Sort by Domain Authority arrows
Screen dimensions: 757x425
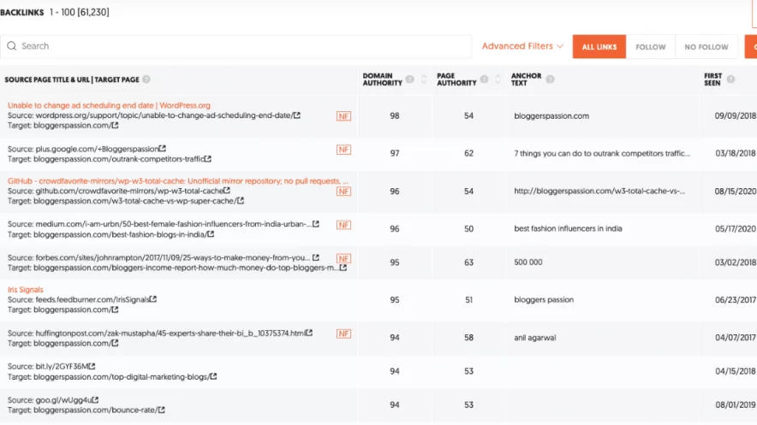coord(424,80)
